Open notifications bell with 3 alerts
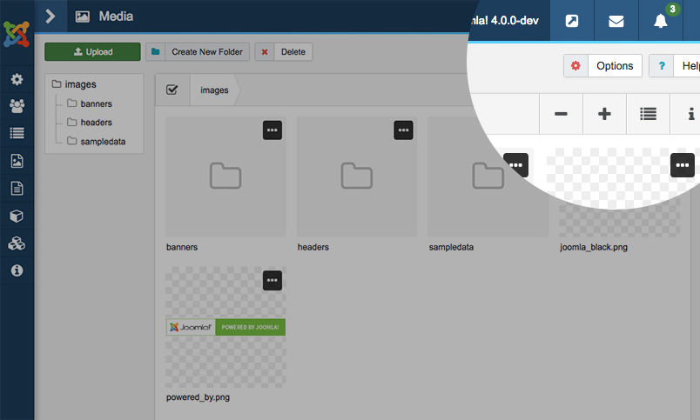The width and height of the screenshot is (700, 420). click(661, 21)
